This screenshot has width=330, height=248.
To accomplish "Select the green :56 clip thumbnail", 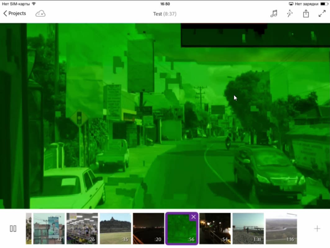I will pos(182,229).
